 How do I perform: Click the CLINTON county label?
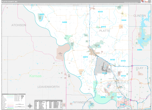[140, 16]
